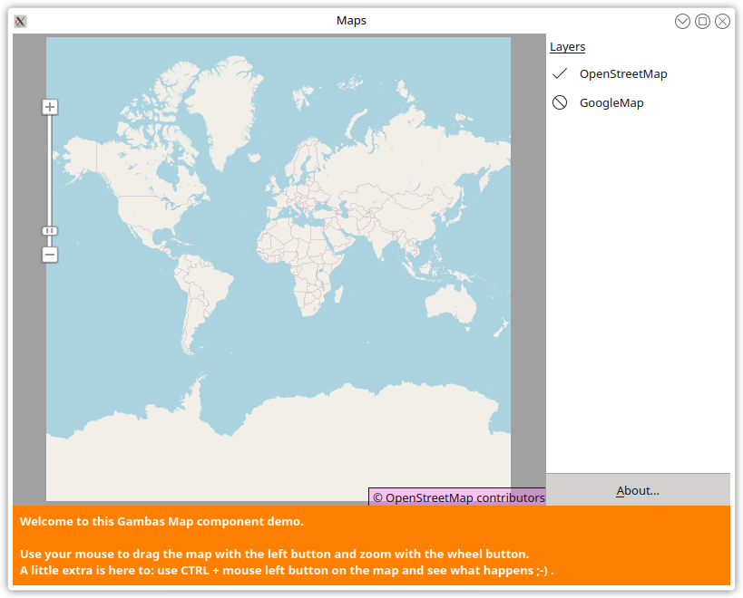Click the zoom slider handle
Screen dimensions: 743x598
[x=50, y=231]
